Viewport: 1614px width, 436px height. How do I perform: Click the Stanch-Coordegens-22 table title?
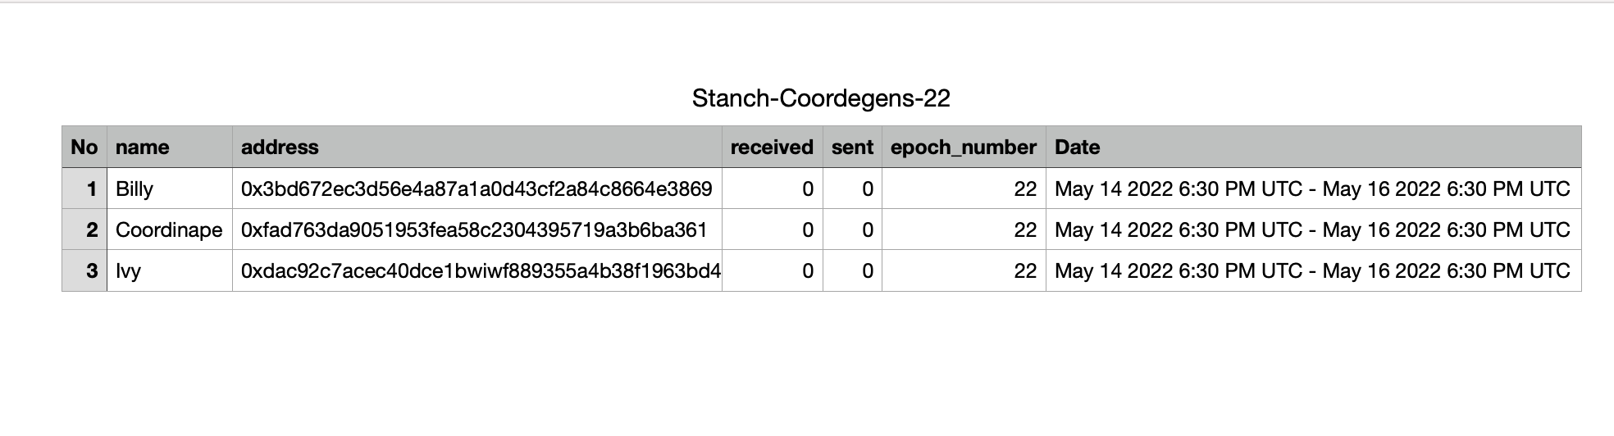tap(821, 98)
